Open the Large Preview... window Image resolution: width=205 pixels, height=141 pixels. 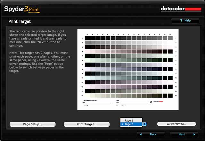point(176,124)
